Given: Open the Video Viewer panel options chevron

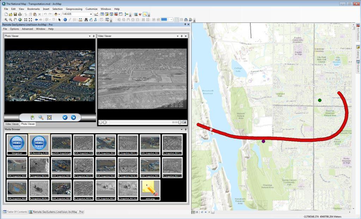Looking at the screenshot, I should tap(178, 36).
